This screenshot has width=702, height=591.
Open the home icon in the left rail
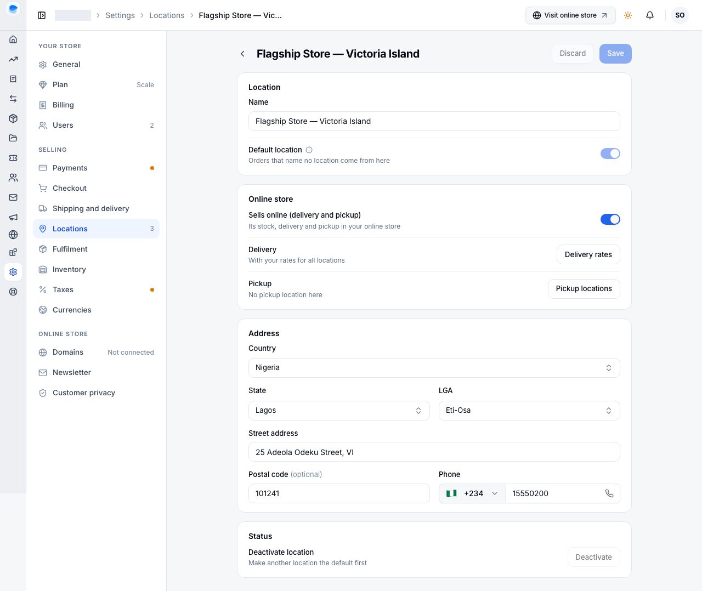[13, 39]
